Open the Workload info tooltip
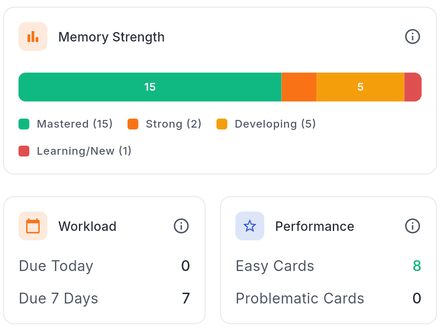441x331 pixels. [x=181, y=226]
